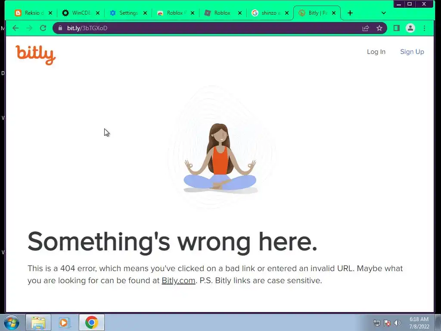Close the WinCDE tab
The image size is (441, 331).
click(x=98, y=13)
